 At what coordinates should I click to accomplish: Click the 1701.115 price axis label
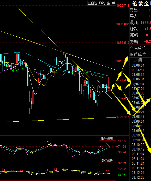coord(123,117)
